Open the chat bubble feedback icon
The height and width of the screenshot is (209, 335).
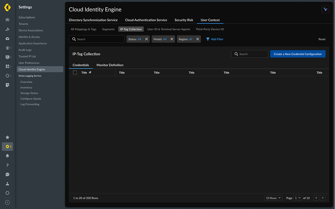(x=7, y=174)
